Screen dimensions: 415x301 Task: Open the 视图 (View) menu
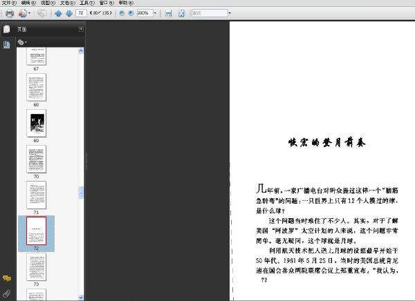[48, 3]
